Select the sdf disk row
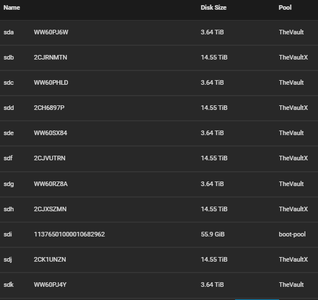This screenshot has height=300, width=318. pos(159,158)
